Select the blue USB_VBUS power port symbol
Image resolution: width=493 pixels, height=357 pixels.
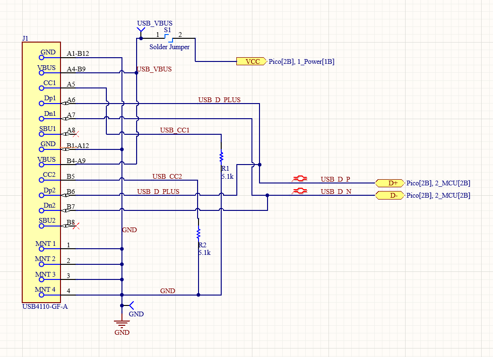click(141, 33)
